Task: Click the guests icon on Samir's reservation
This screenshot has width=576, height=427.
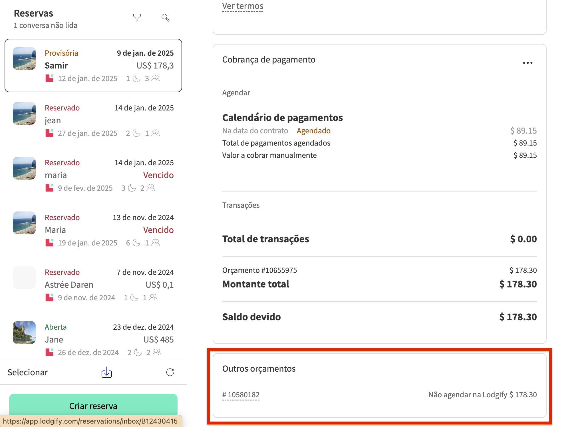Action: (x=155, y=78)
